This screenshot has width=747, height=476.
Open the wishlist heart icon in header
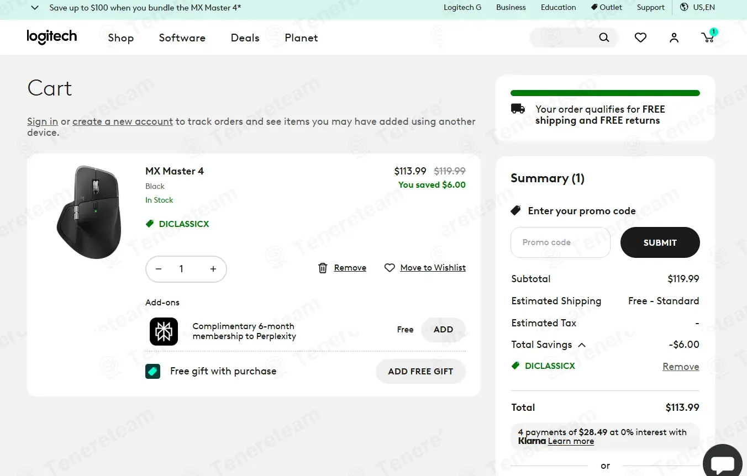[640, 38]
